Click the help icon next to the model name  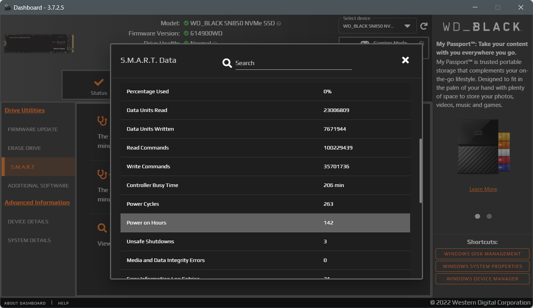(x=278, y=23)
